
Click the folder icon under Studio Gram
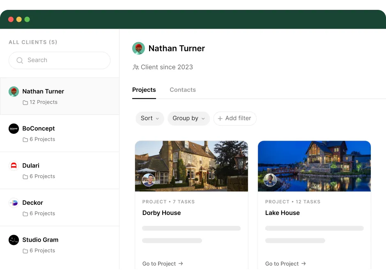25,251
